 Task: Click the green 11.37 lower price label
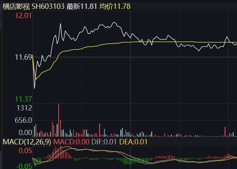(x=24, y=99)
